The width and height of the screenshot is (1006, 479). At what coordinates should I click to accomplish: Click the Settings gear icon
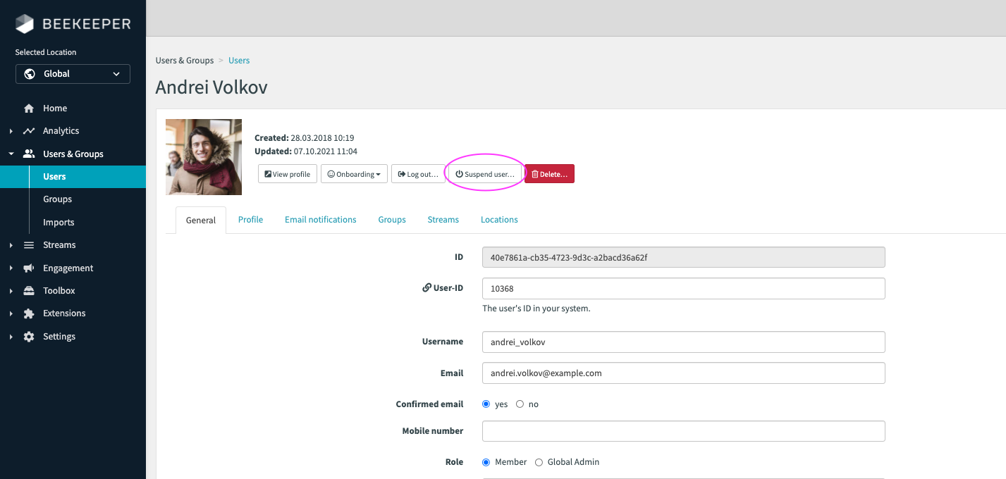[x=29, y=337]
